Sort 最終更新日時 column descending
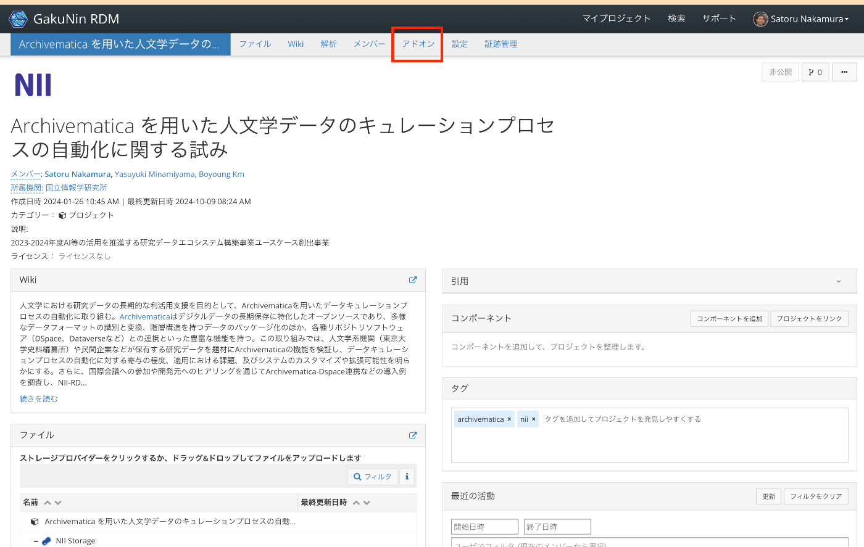864x547 pixels. [367, 503]
